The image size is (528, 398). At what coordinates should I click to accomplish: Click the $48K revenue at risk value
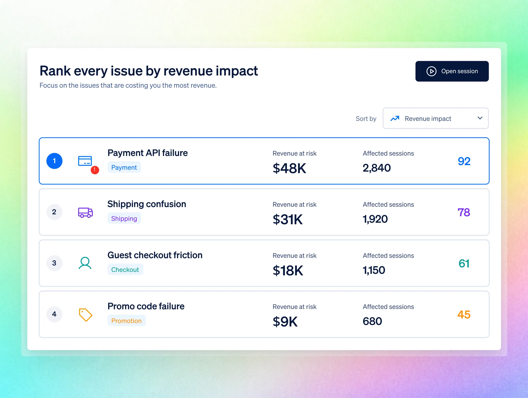[289, 168]
